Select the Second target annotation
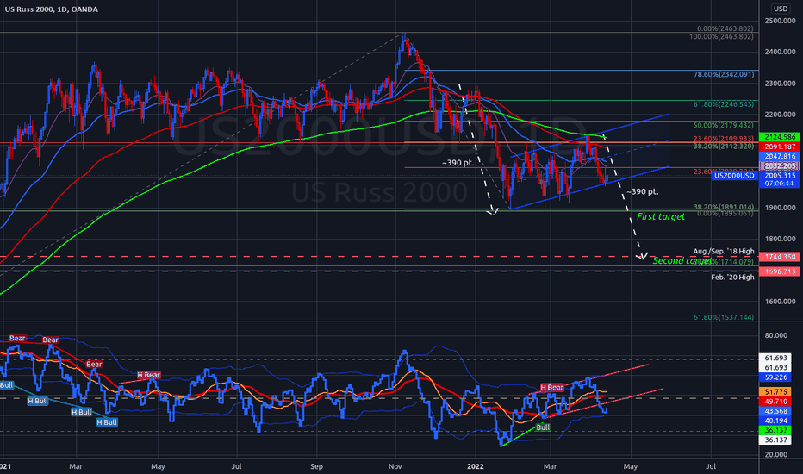This screenshot has height=474, width=803. [682, 261]
